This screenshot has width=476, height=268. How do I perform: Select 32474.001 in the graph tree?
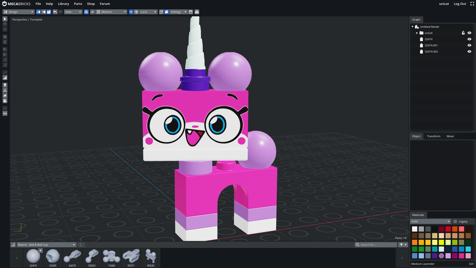pyautogui.click(x=431, y=45)
